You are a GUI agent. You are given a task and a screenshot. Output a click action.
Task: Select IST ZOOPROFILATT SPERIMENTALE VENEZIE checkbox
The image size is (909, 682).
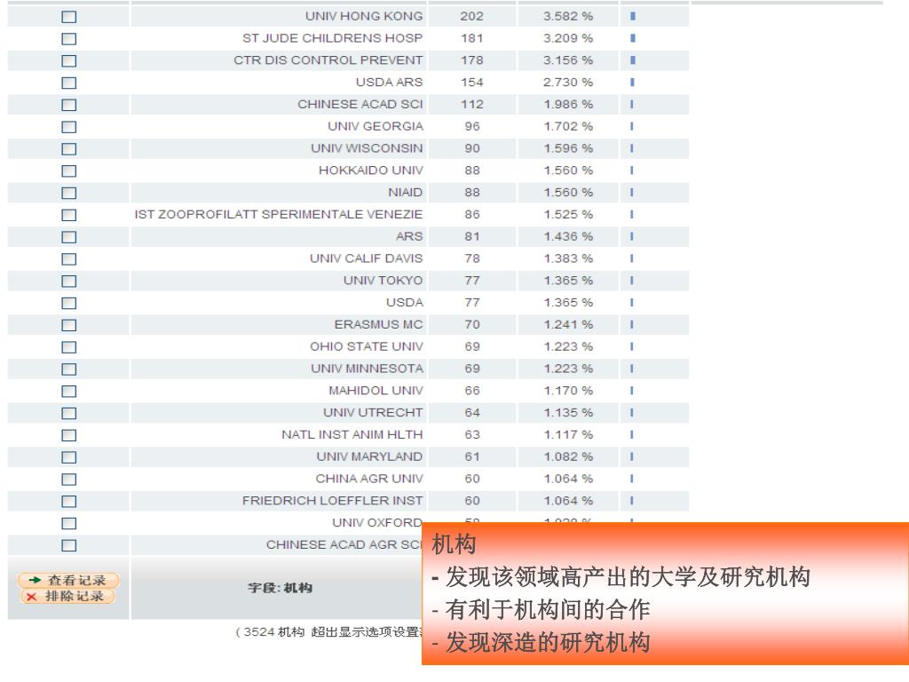[69, 215]
